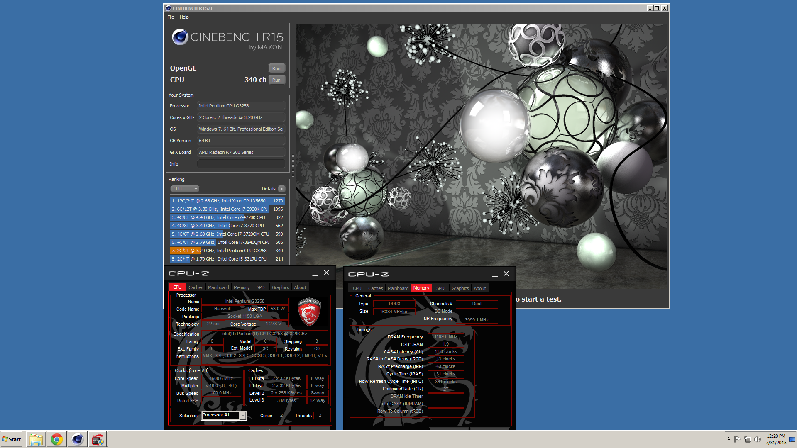Open Action Center flag in system tray
The height and width of the screenshot is (448, 797).
tap(738, 439)
